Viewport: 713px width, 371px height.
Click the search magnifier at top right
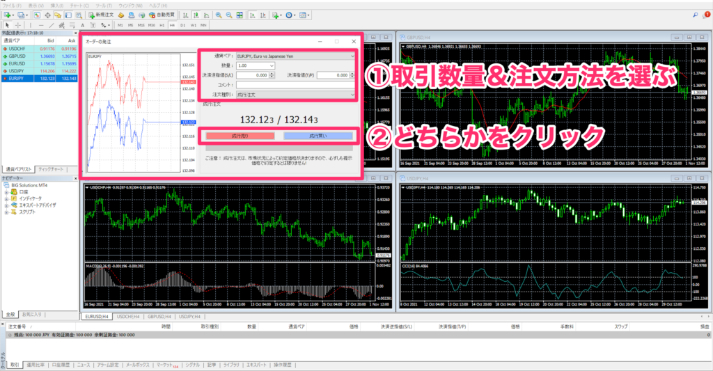pyautogui.click(x=696, y=15)
